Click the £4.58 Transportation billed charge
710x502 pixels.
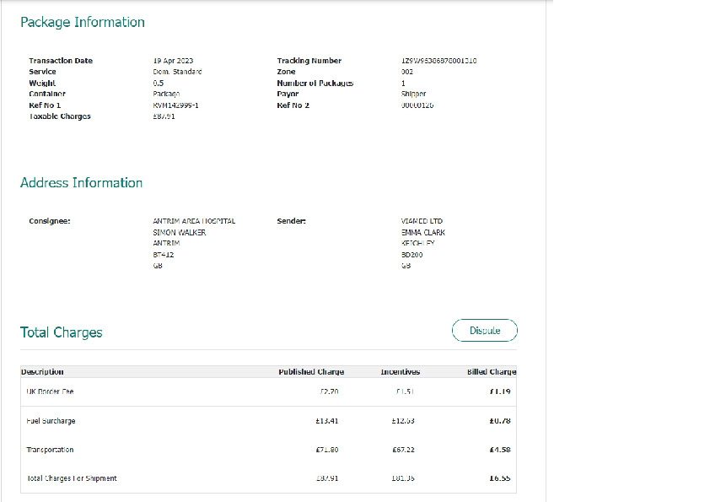pyautogui.click(x=499, y=450)
